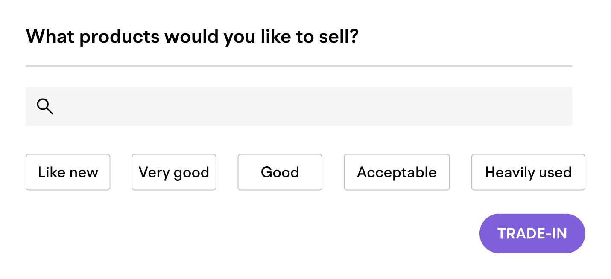Mark the product as Heavily used

pyautogui.click(x=528, y=172)
